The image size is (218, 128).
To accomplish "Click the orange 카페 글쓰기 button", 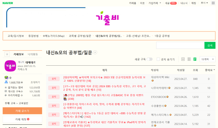I will tap(22, 111).
